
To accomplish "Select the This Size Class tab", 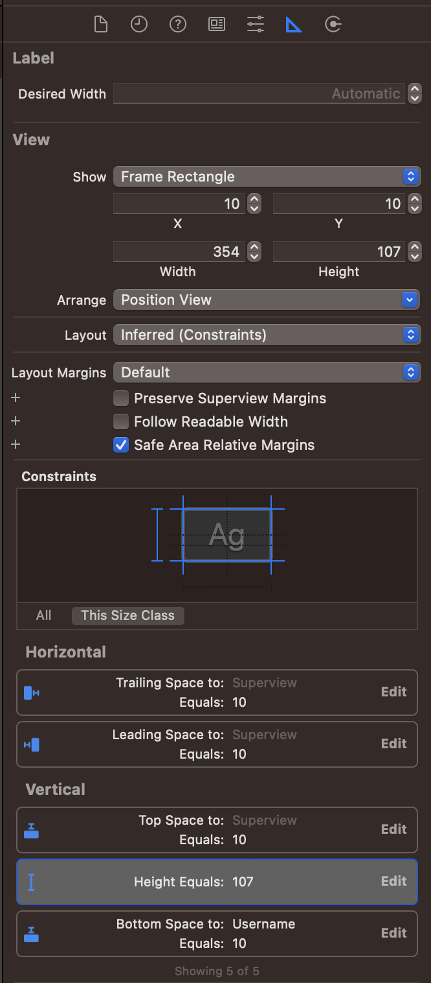I will [127, 615].
